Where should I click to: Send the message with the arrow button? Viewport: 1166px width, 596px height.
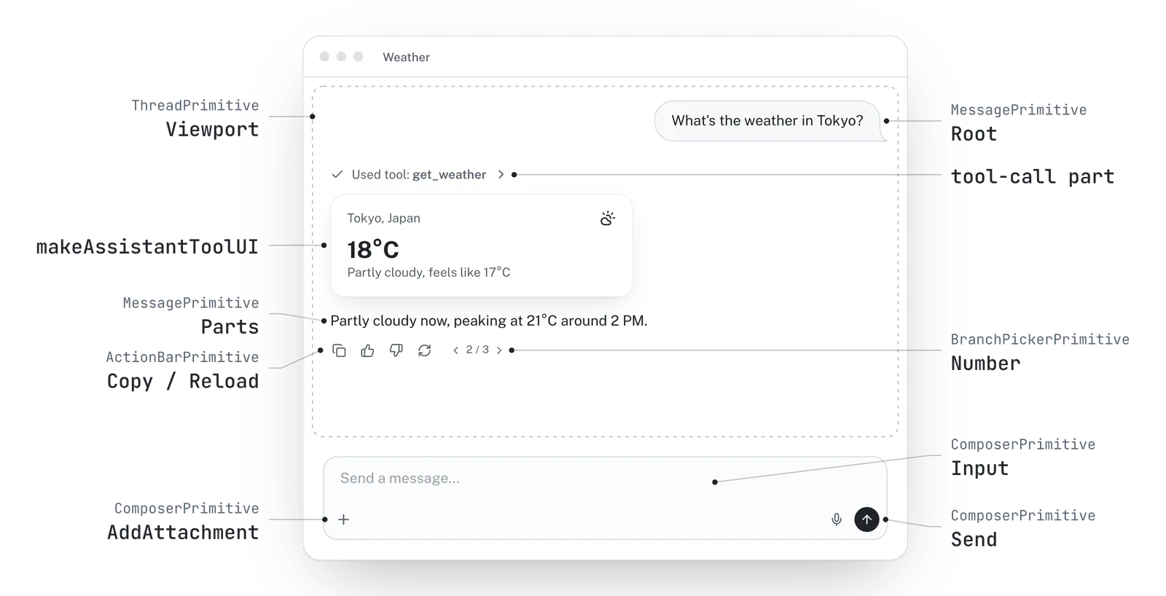[866, 519]
